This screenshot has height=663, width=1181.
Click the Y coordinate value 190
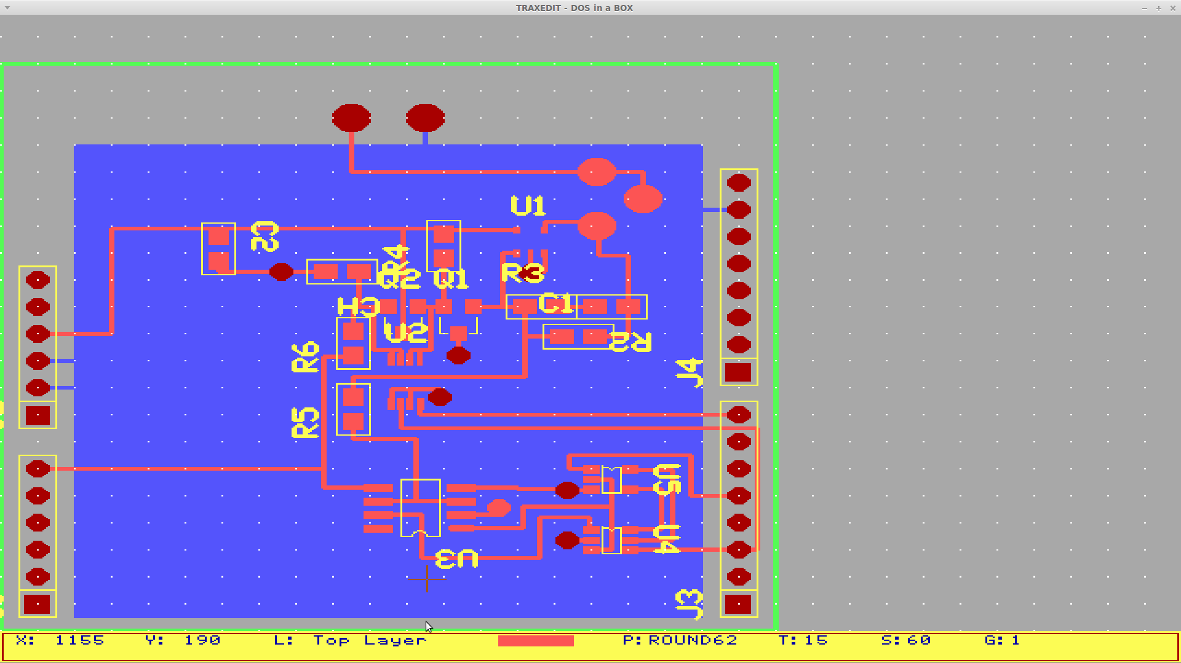pyautogui.click(x=202, y=640)
